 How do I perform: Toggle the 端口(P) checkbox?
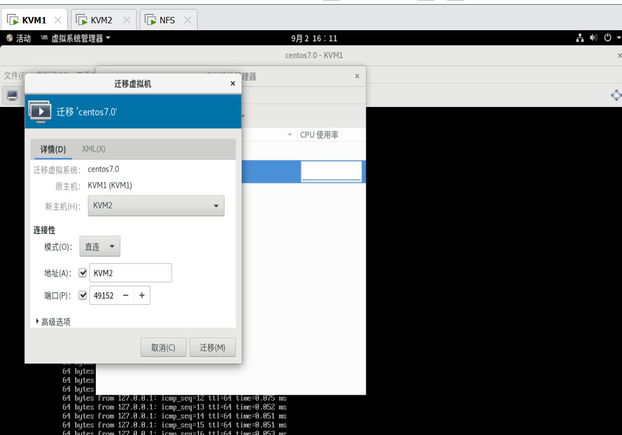tap(83, 295)
